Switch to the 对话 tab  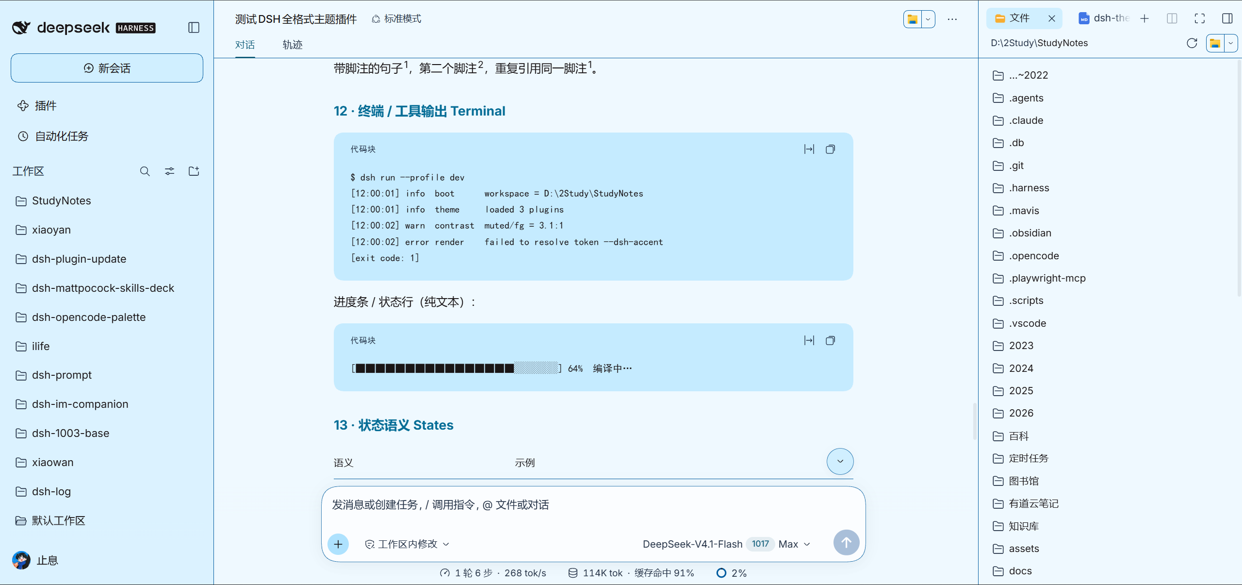(x=245, y=45)
